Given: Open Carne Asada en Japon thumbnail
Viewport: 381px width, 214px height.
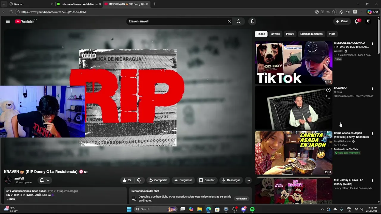Looking at the screenshot, I should pos(293,153).
